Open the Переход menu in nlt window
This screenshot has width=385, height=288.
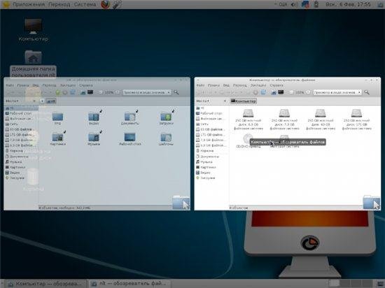coord(49,85)
